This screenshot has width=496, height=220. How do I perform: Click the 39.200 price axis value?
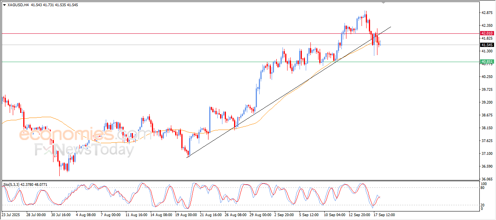point(487,102)
